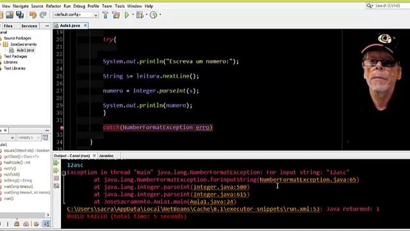Image resolution: width=410 pixels, height=231 pixels.
Task: Re-run the output with green arrows icon
Action: click(x=56, y=163)
